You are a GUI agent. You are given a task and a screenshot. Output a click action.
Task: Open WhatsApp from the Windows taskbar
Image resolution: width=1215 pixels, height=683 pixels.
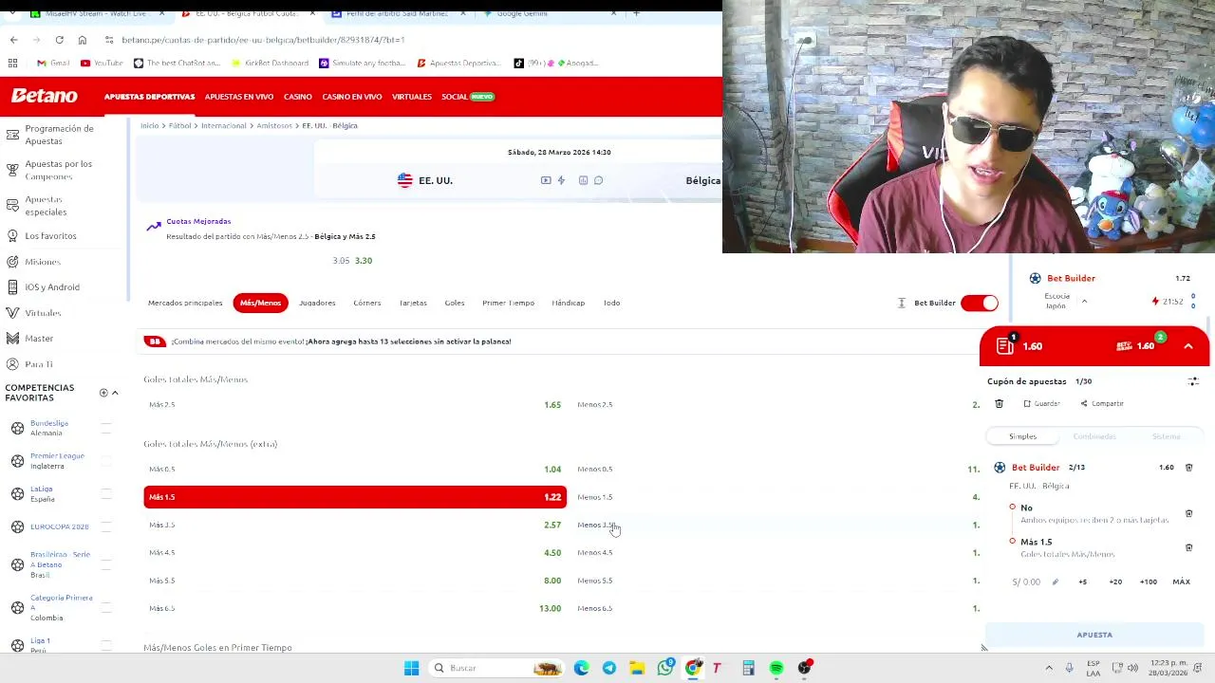coord(665,668)
